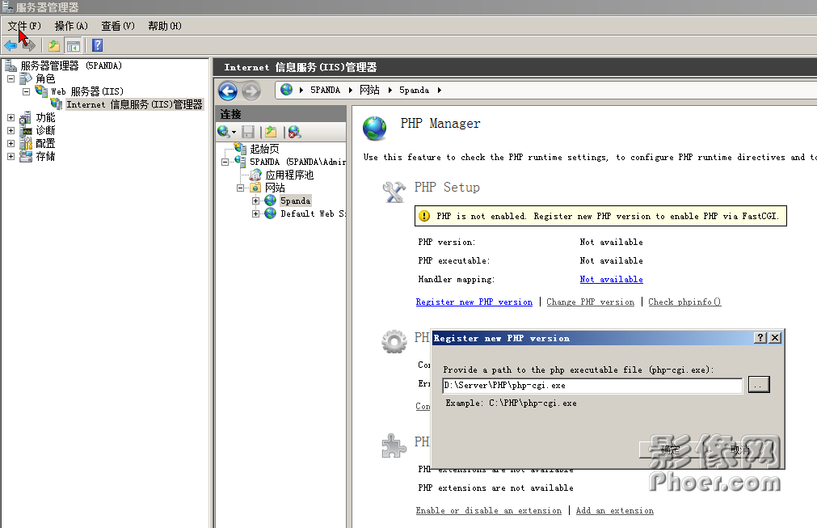Click the dialog's question mark help button
The width and height of the screenshot is (817, 528).
(x=760, y=338)
